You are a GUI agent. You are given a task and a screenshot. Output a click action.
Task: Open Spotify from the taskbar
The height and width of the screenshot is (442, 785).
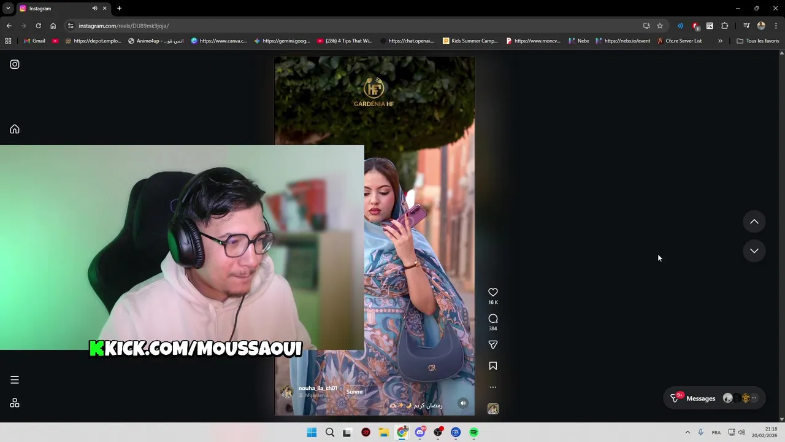pos(473,432)
